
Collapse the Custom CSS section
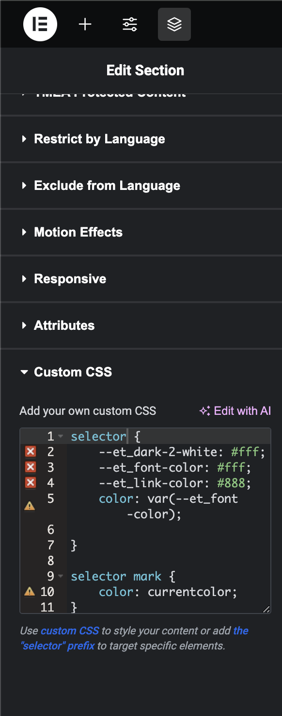click(141, 372)
